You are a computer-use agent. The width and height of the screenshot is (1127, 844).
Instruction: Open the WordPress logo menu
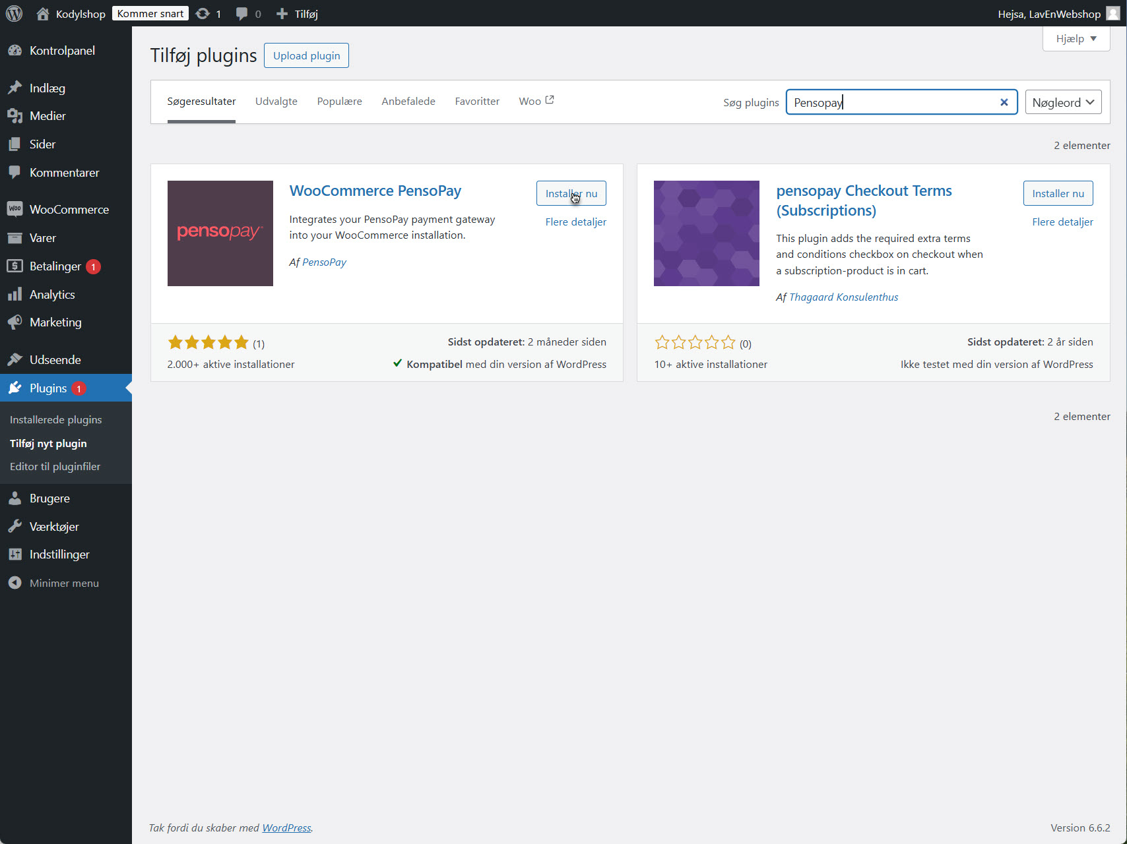tap(14, 13)
